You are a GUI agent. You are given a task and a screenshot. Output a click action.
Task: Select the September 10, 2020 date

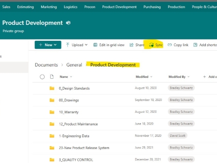148,100
